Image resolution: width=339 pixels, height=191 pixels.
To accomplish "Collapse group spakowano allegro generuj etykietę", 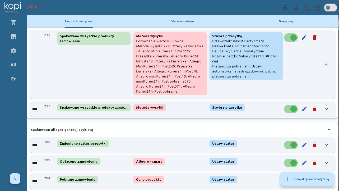I will (x=329, y=130).
